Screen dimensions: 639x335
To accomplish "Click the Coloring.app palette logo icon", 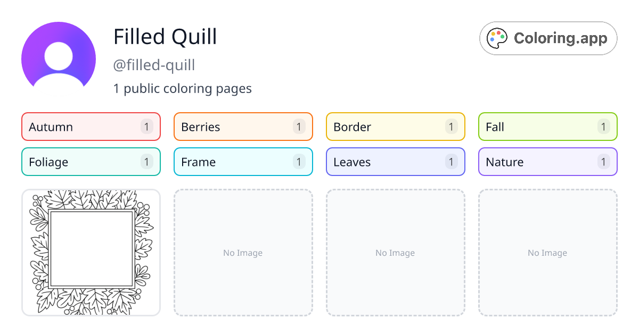I will tap(497, 38).
